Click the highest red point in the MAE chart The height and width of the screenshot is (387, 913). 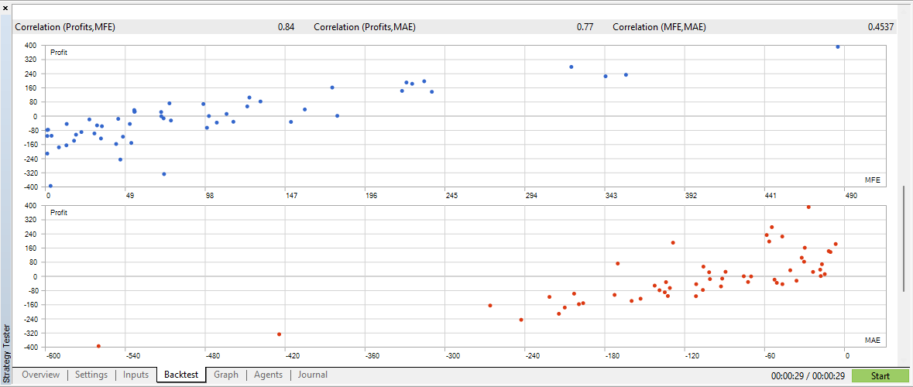click(808, 207)
